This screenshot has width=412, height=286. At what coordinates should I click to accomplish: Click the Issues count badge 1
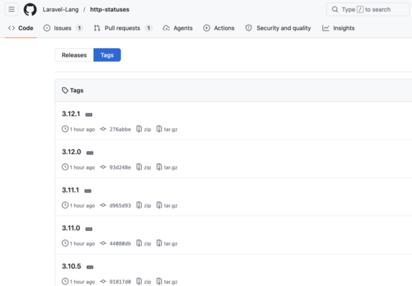coord(80,28)
